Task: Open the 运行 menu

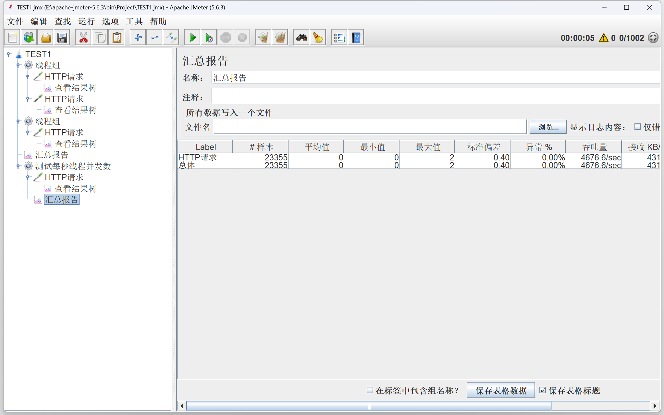Action: 87,21
